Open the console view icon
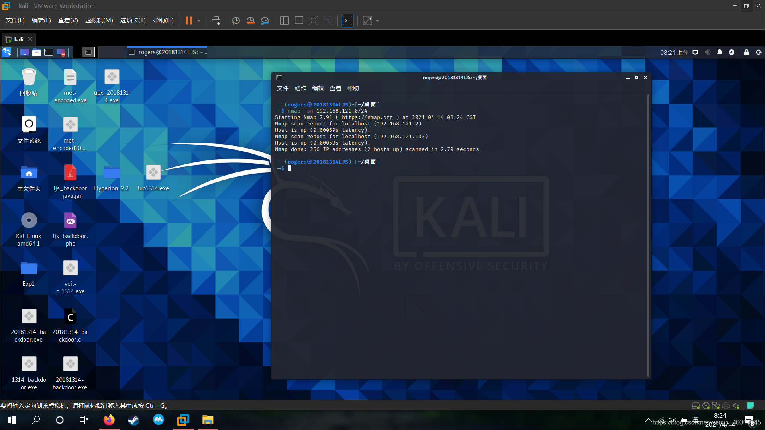The height and width of the screenshot is (430, 765). click(x=348, y=20)
